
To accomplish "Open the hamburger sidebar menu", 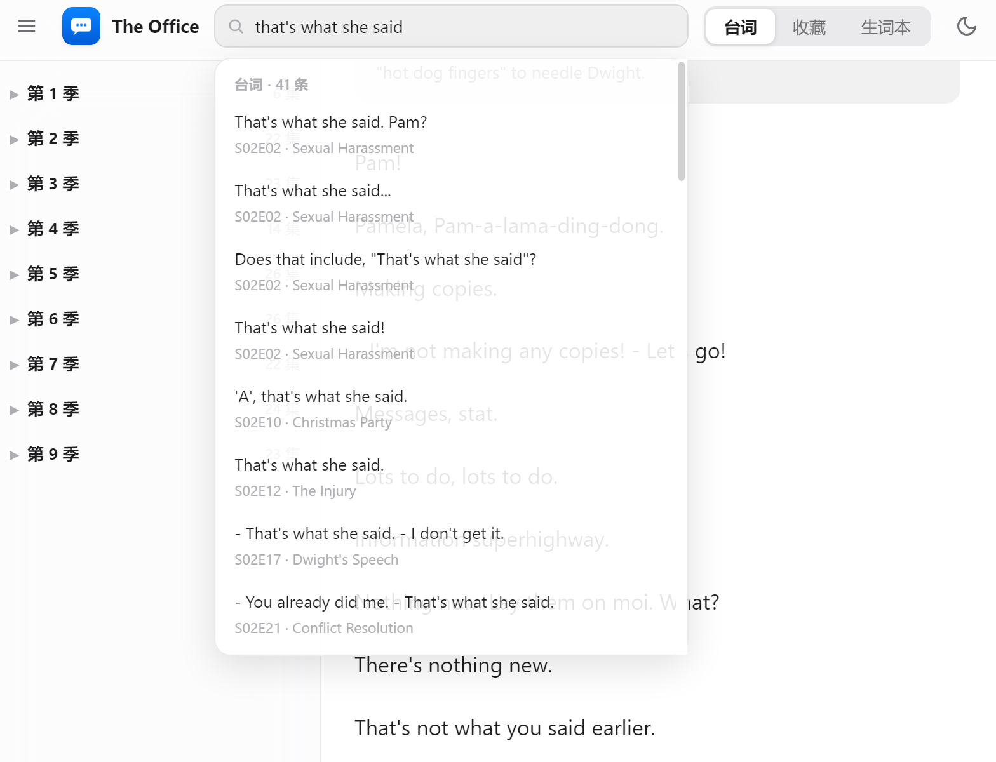I will (27, 26).
